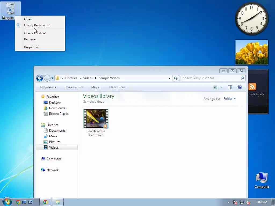Click Favorites in navigation pane
Image resolution: width=275 pixels, height=206 pixels.
pyautogui.click(x=53, y=97)
